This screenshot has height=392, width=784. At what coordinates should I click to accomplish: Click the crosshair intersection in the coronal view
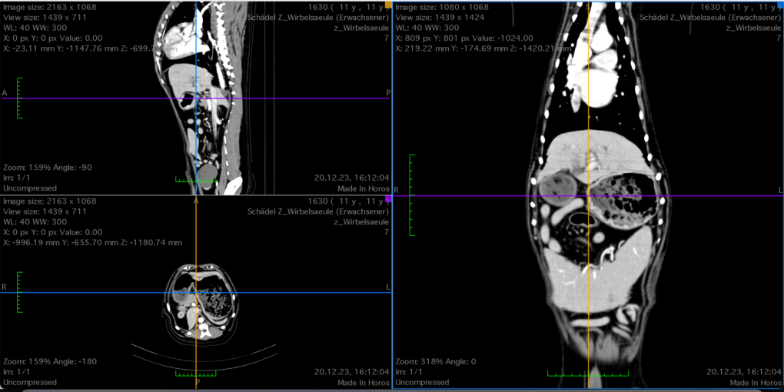click(x=589, y=196)
